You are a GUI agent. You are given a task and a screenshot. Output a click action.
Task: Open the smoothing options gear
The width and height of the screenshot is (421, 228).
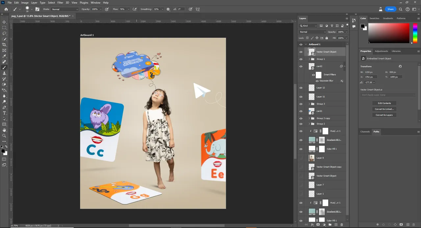(x=168, y=9)
